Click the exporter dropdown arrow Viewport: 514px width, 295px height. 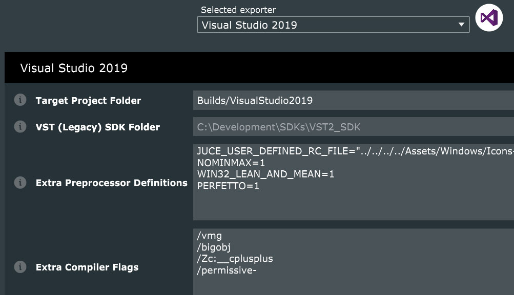coord(461,25)
